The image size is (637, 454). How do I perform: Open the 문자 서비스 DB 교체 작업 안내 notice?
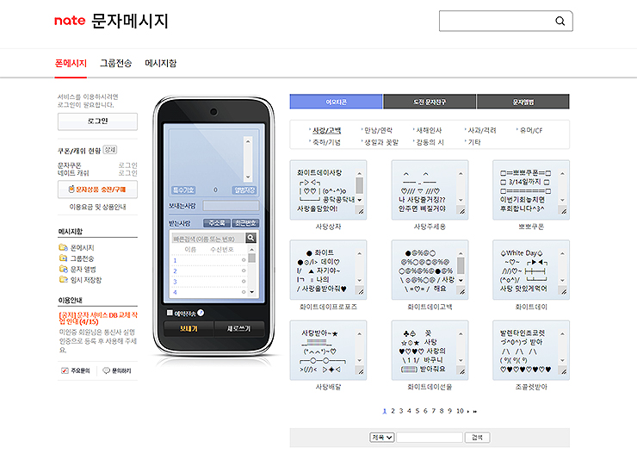tap(98, 318)
